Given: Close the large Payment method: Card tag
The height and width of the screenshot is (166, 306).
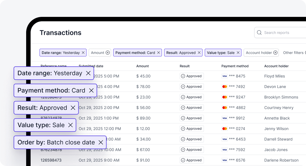Looking at the screenshot, I should click(91, 90).
